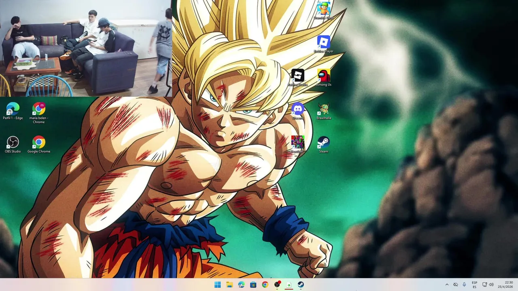The image size is (518, 291).
Task: Switch to the green-arrow app in the taskbar
Action: click(289, 285)
